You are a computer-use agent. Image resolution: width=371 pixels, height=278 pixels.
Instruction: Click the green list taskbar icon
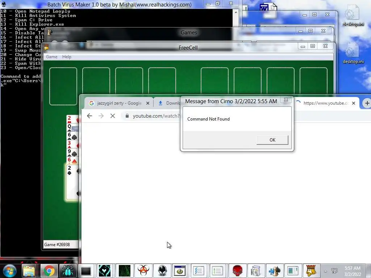click(x=217, y=271)
